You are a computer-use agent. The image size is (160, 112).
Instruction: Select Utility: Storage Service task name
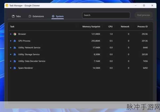pos(29,55)
